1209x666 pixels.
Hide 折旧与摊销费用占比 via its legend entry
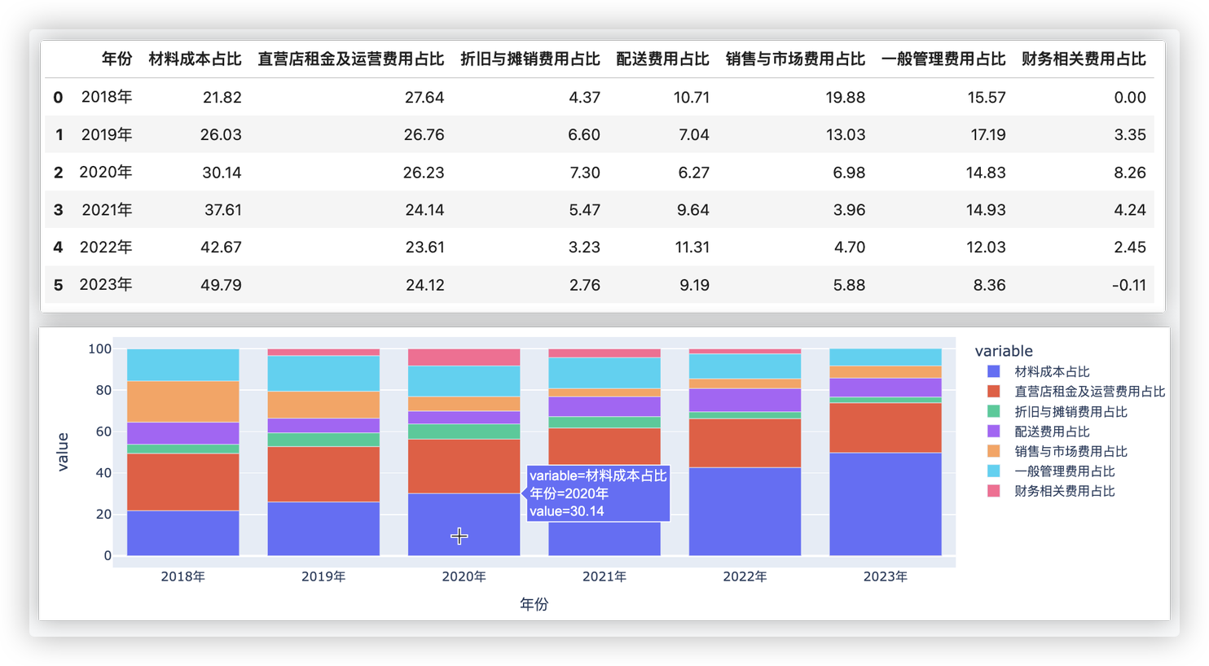click(x=1070, y=412)
